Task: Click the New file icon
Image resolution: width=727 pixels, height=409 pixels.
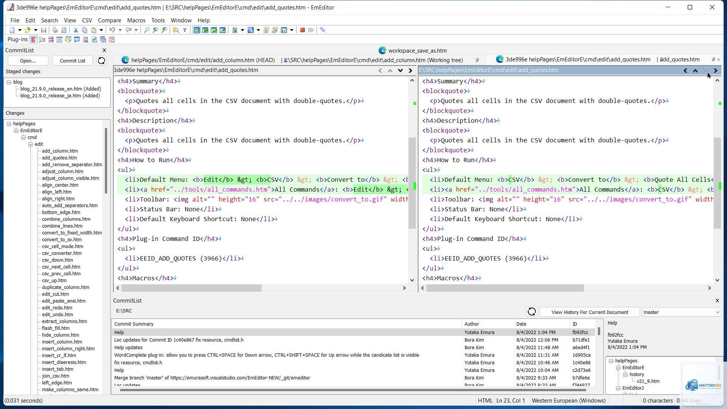Action: click(x=12, y=30)
